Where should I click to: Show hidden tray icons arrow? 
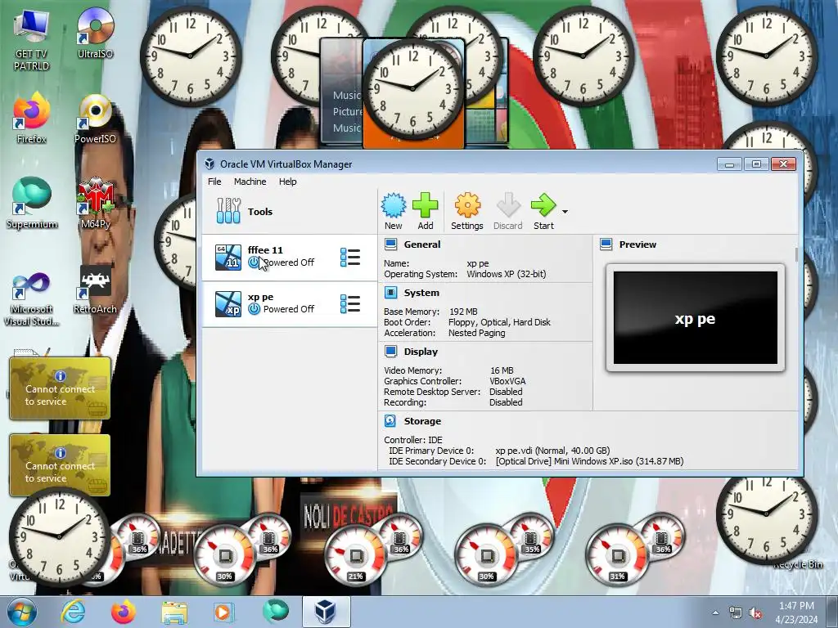coord(715,612)
